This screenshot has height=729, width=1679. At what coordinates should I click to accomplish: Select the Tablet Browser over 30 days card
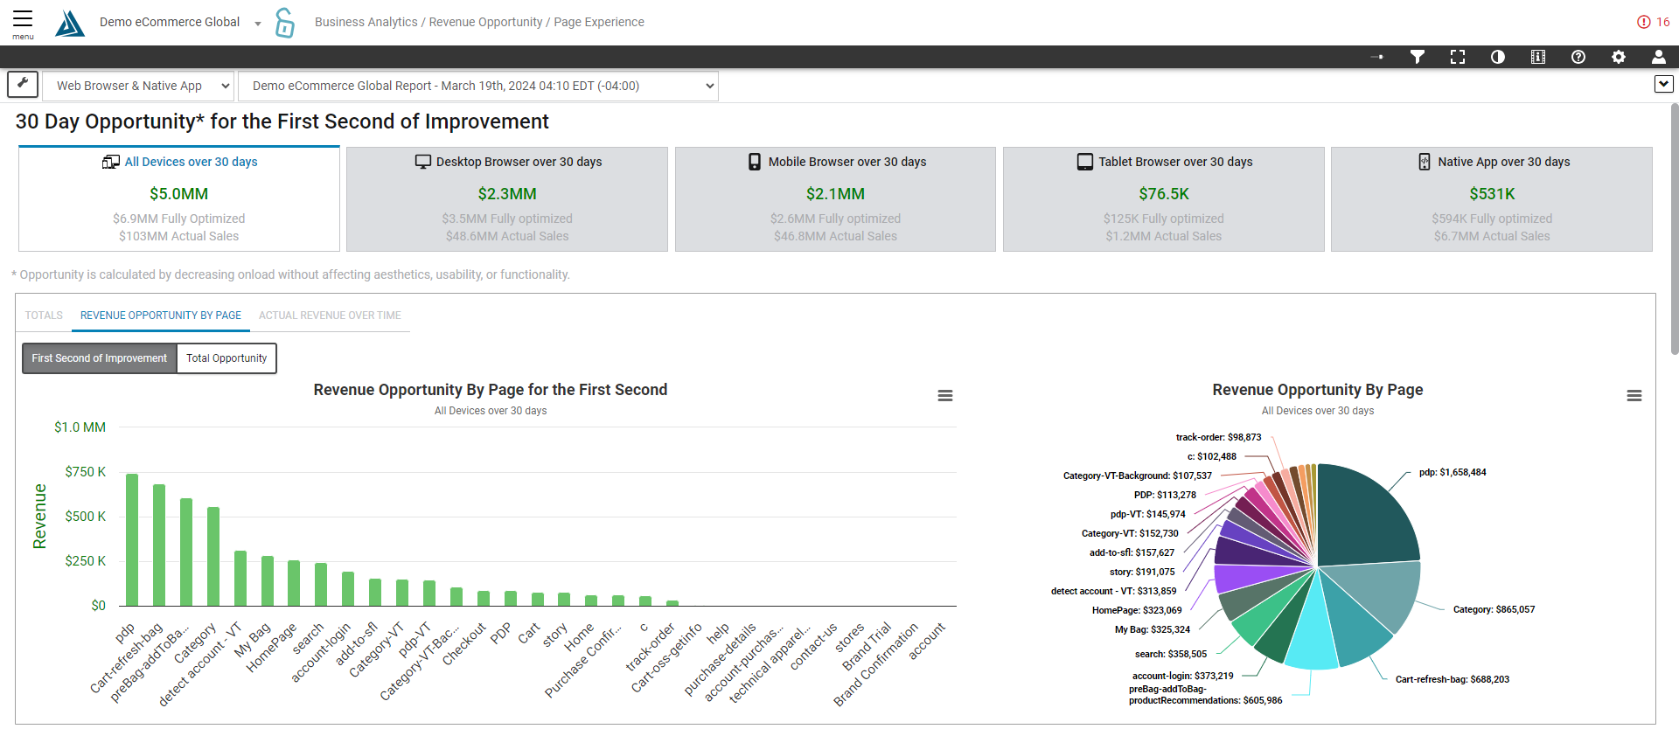pos(1164,199)
